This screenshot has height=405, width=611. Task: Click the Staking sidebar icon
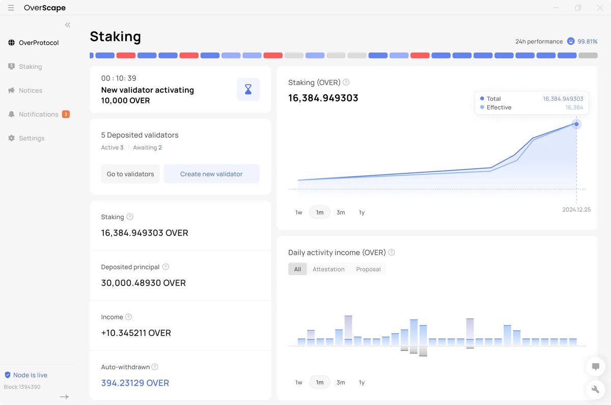click(x=11, y=67)
